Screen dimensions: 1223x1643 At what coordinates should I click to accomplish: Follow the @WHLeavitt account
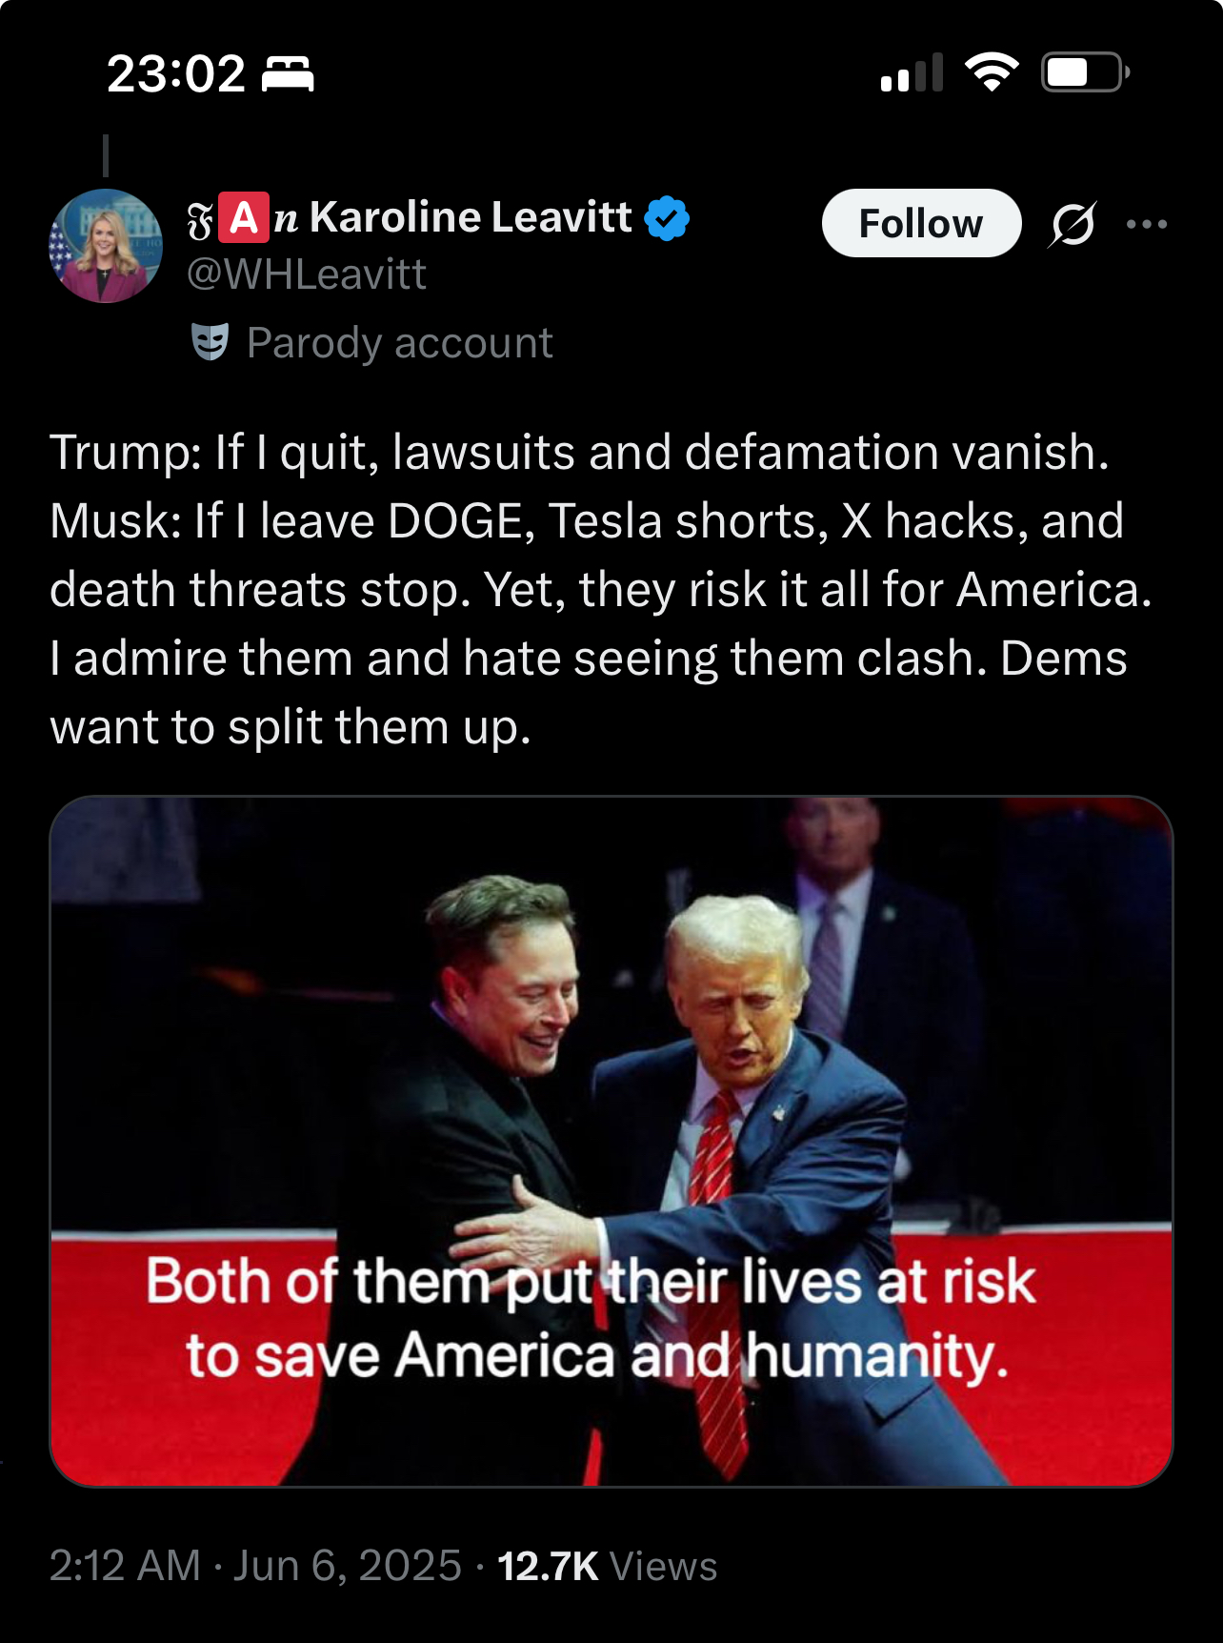922,223
